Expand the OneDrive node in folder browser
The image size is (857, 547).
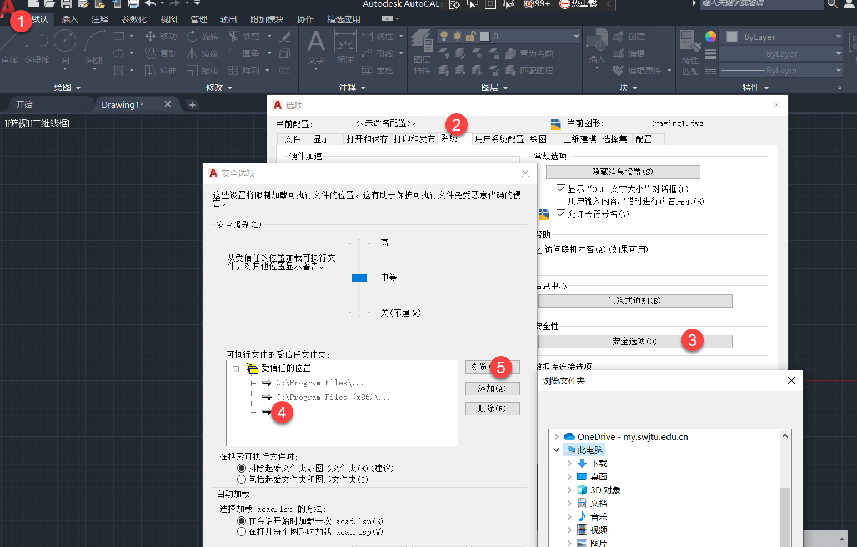point(557,437)
